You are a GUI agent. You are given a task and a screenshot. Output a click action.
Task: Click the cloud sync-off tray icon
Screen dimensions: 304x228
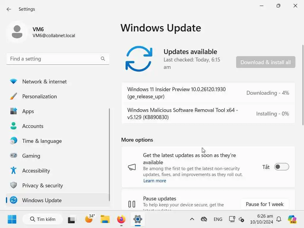click(204, 219)
